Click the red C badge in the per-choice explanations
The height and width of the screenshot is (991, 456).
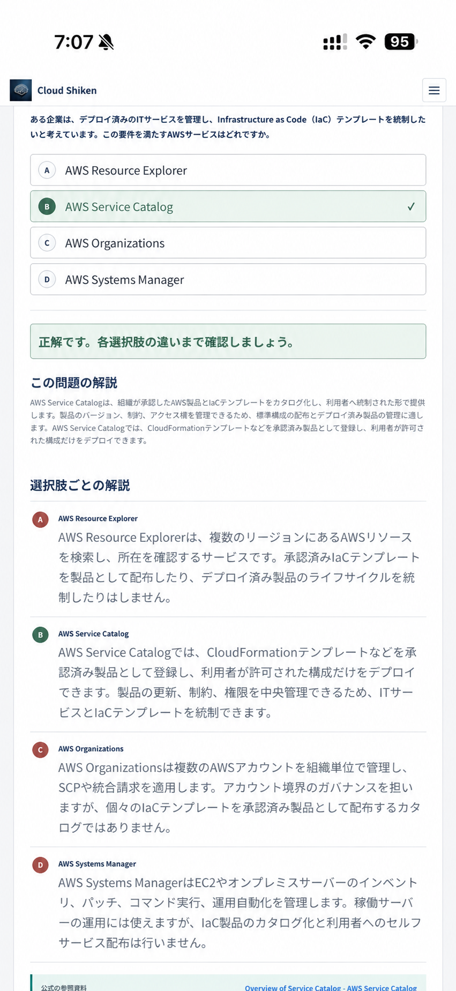click(x=40, y=750)
